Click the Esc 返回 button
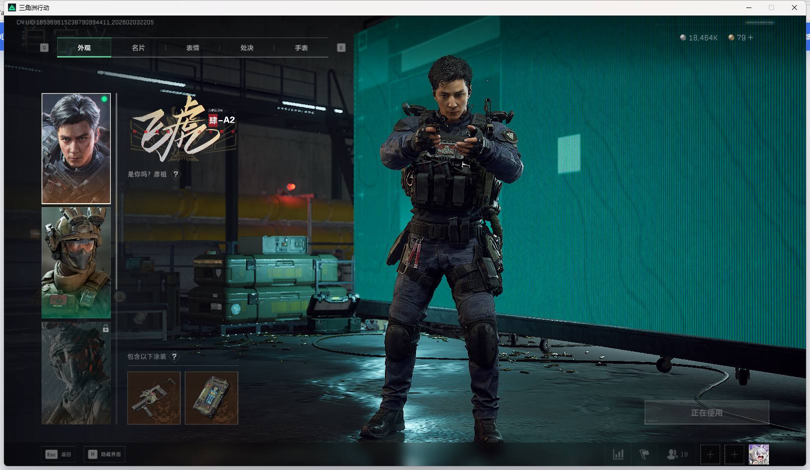This screenshot has width=810, height=470. (x=59, y=454)
